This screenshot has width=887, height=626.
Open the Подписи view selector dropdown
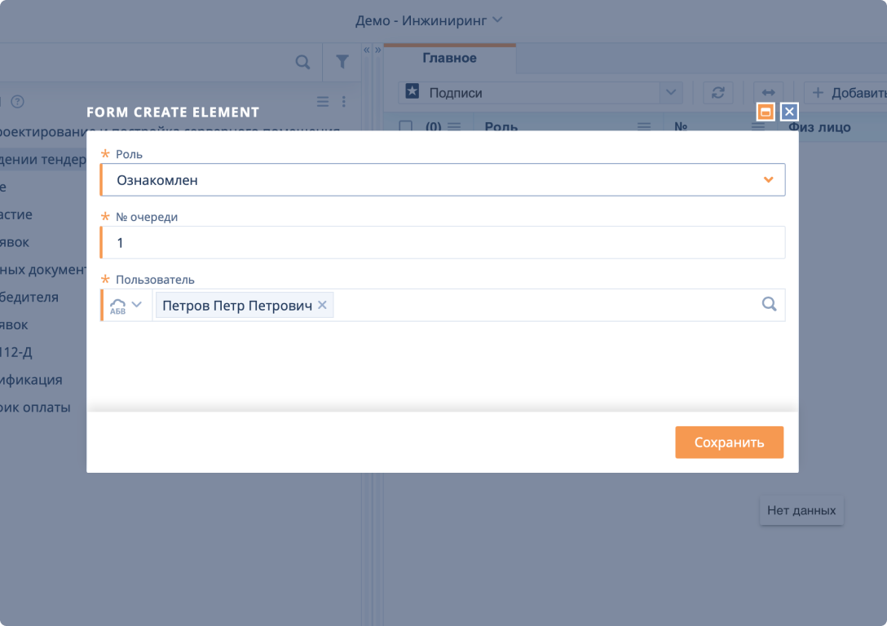tap(671, 92)
